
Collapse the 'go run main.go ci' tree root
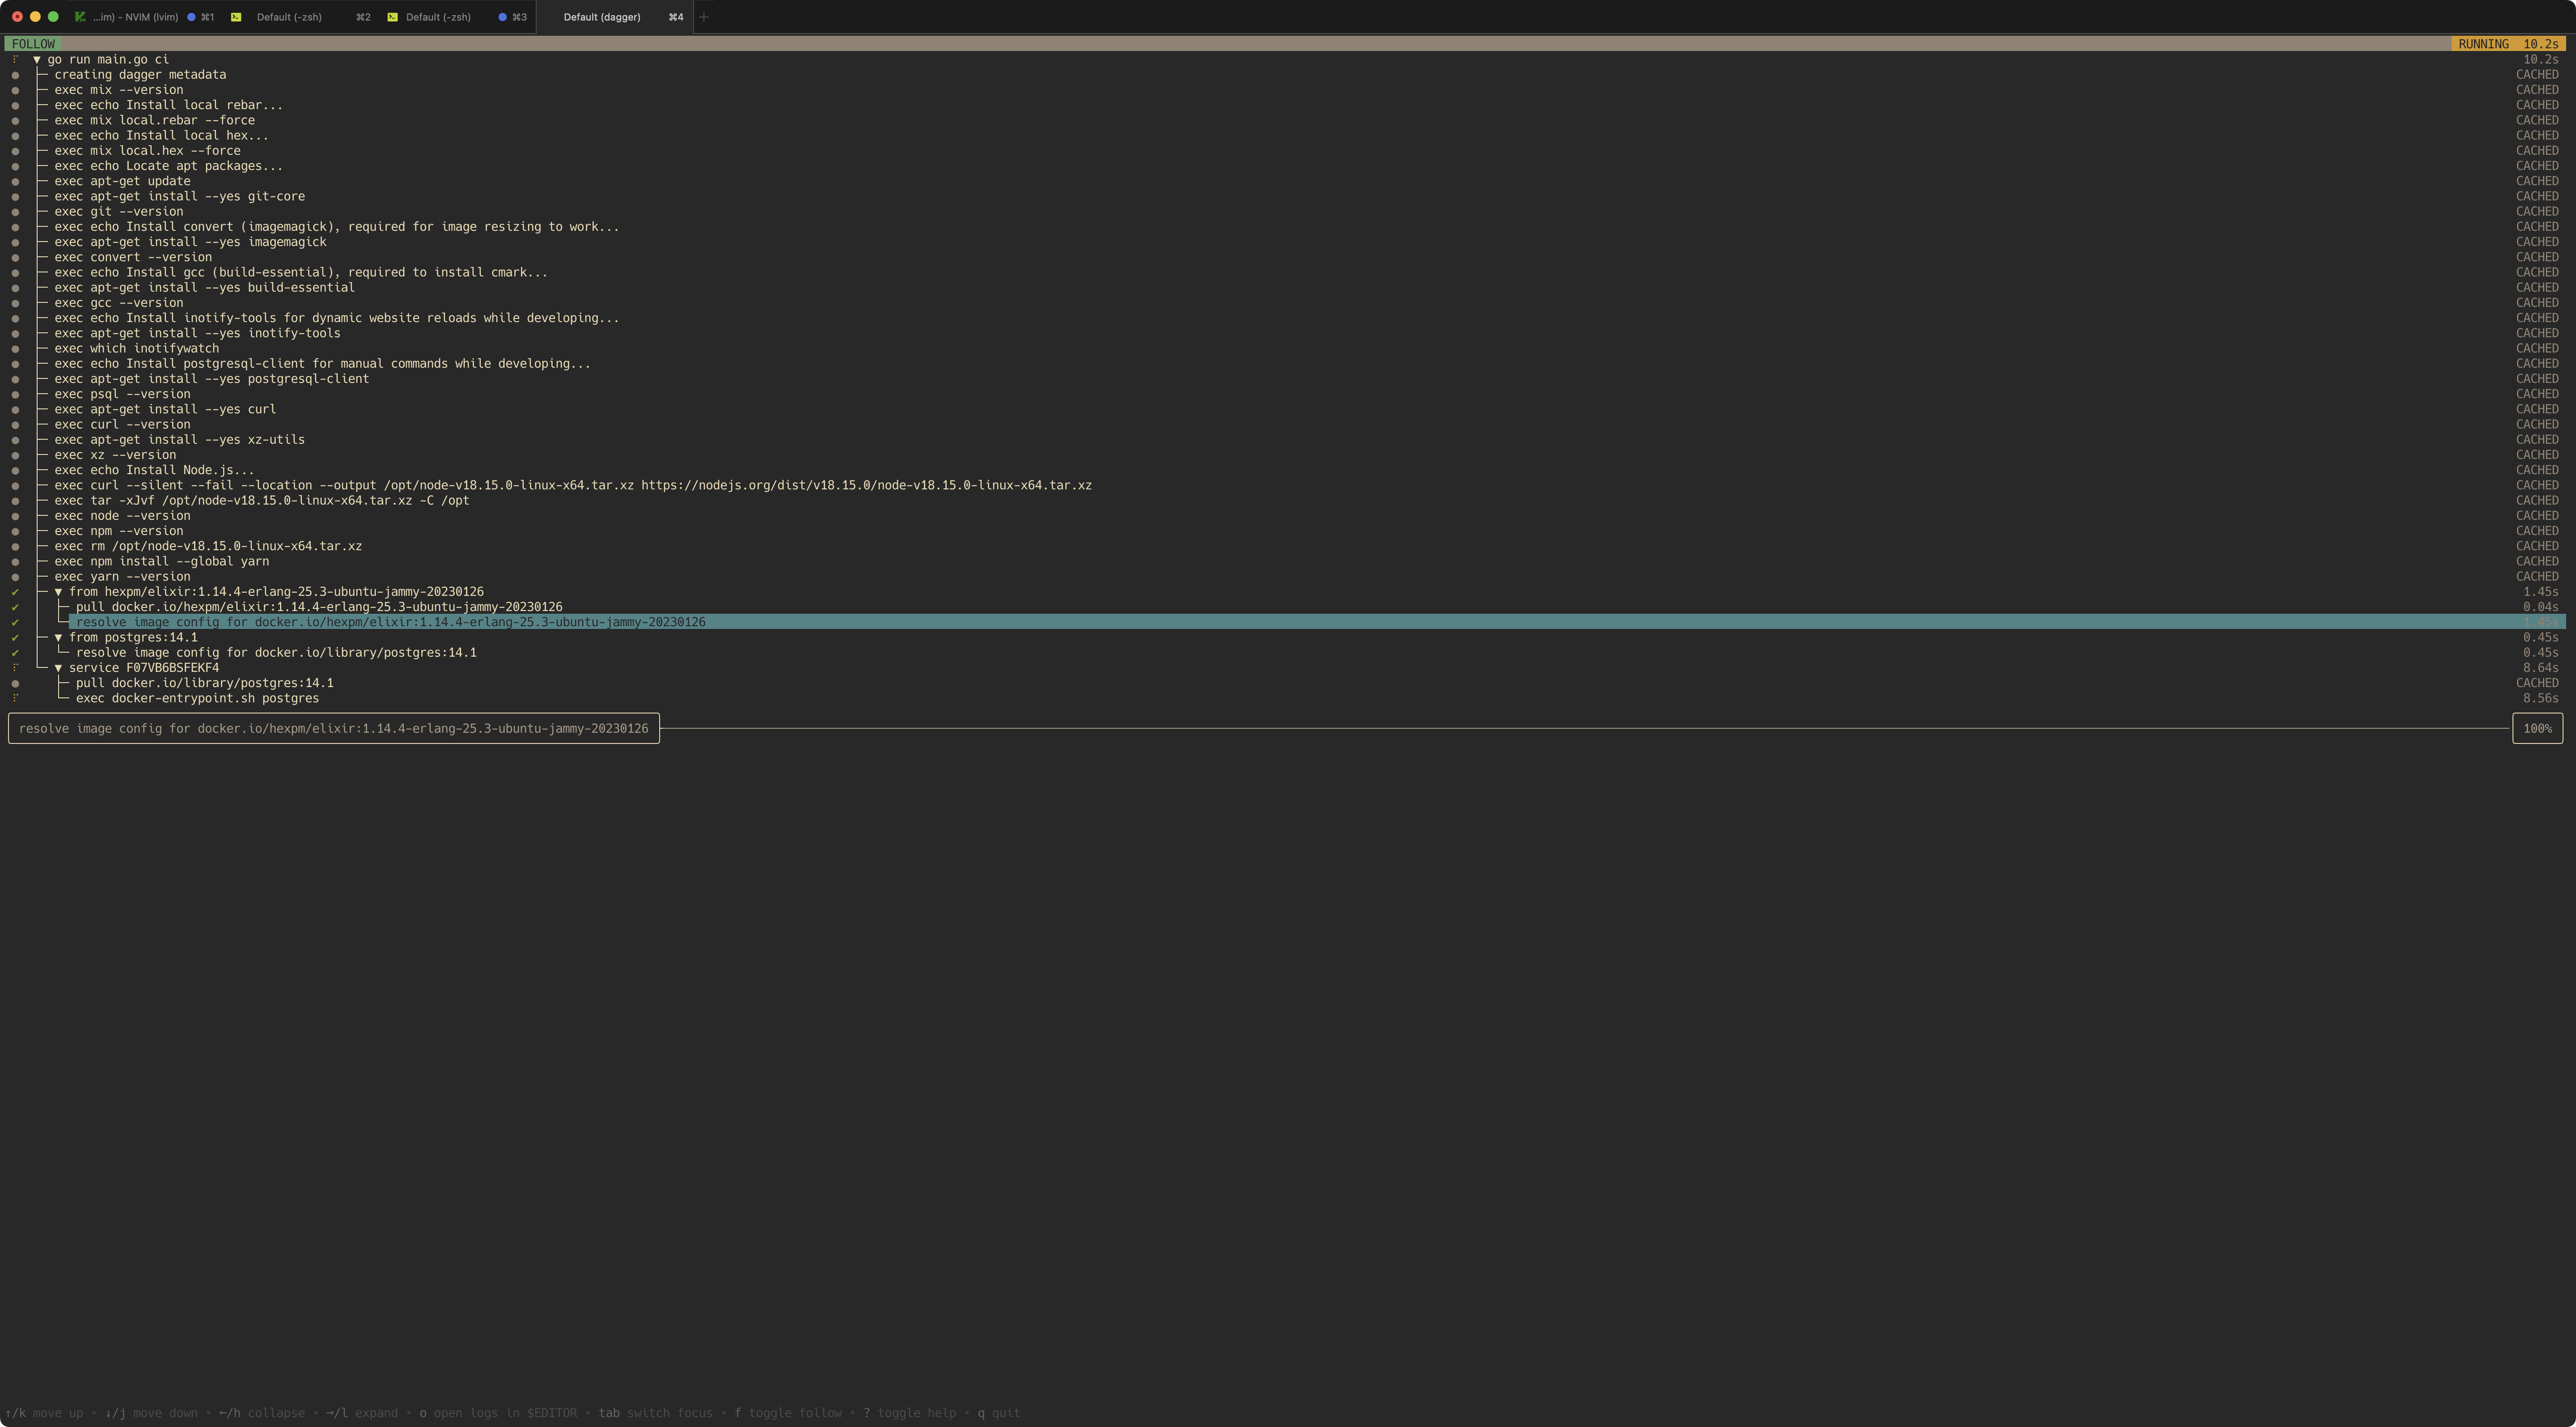(x=37, y=60)
